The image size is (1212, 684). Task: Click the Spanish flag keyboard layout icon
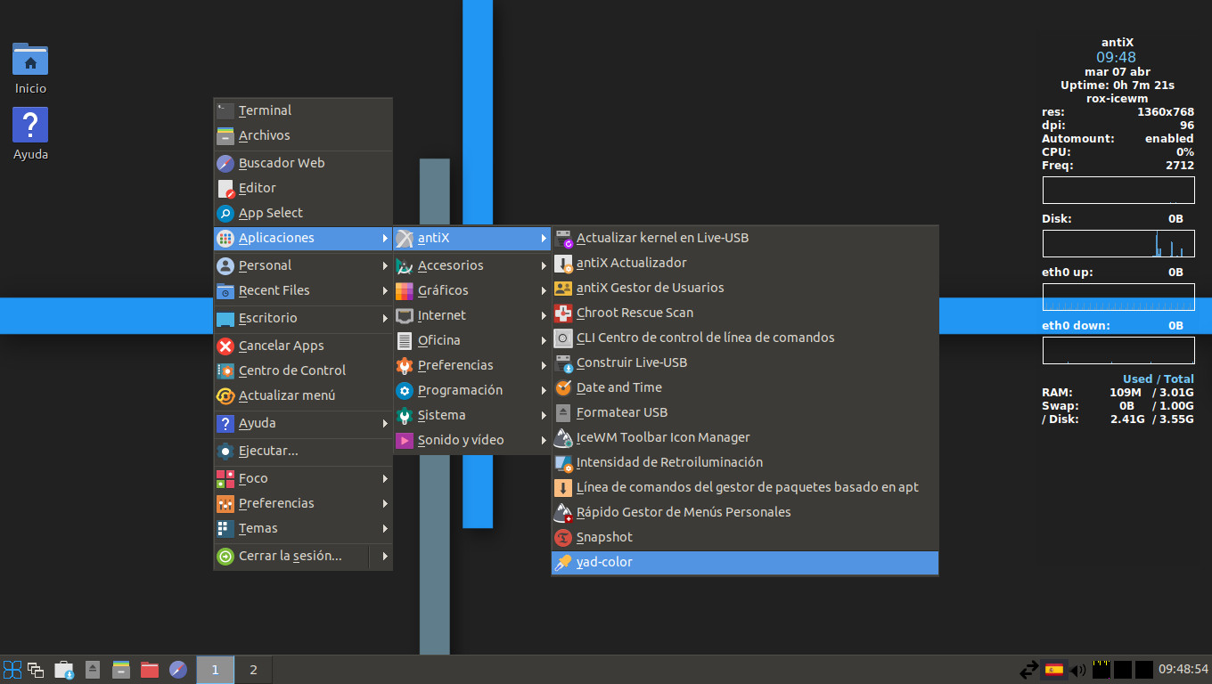(x=1054, y=669)
